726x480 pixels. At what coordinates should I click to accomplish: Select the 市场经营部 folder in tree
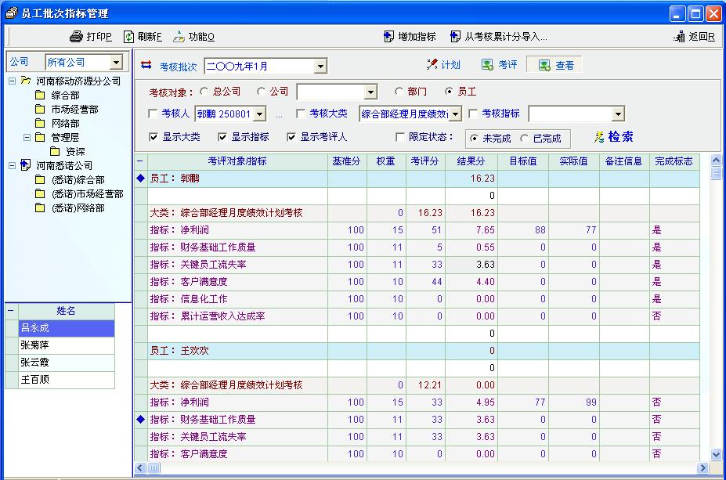click(74, 110)
